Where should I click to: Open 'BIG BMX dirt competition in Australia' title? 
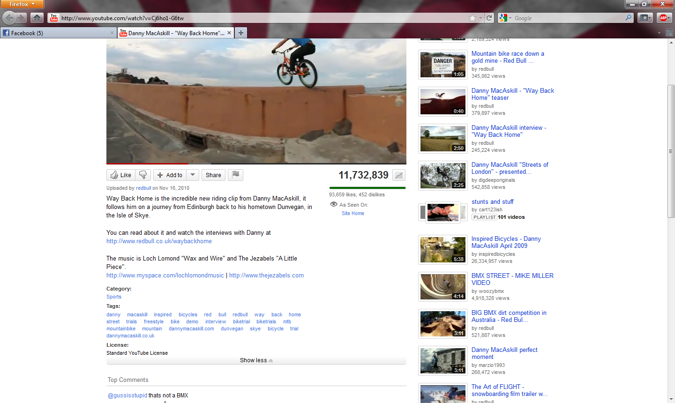[x=509, y=316]
